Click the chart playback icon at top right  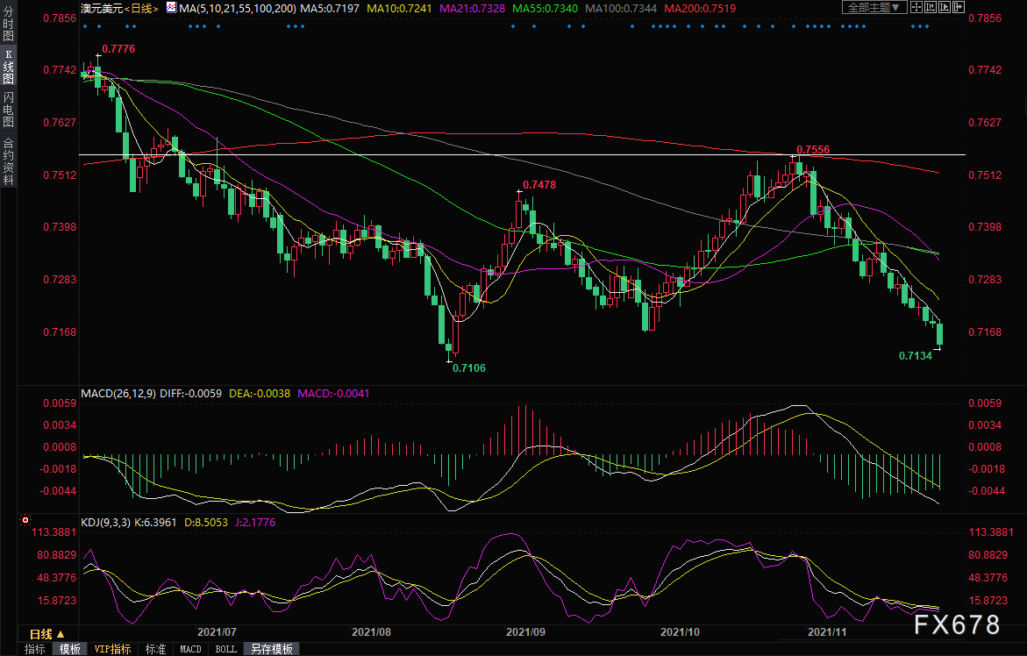pyautogui.click(x=945, y=7)
